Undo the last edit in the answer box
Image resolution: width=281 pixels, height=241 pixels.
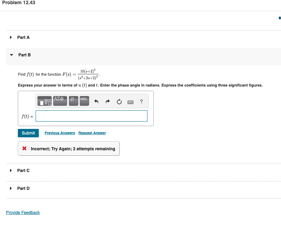pyautogui.click(x=96, y=102)
